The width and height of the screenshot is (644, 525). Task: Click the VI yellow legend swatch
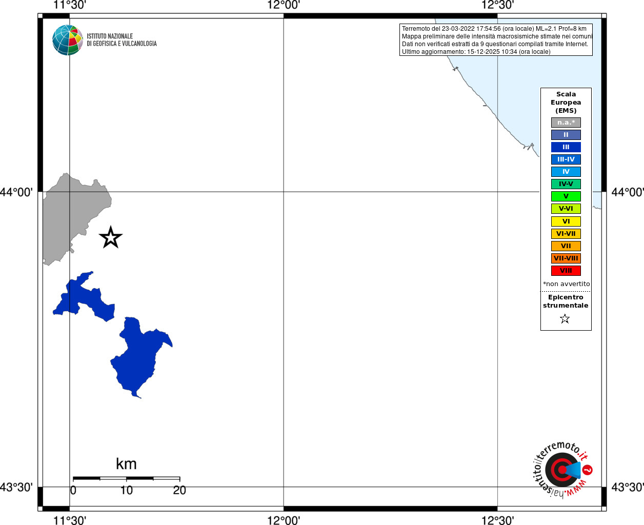pyautogui.click(x=566, y=221)
